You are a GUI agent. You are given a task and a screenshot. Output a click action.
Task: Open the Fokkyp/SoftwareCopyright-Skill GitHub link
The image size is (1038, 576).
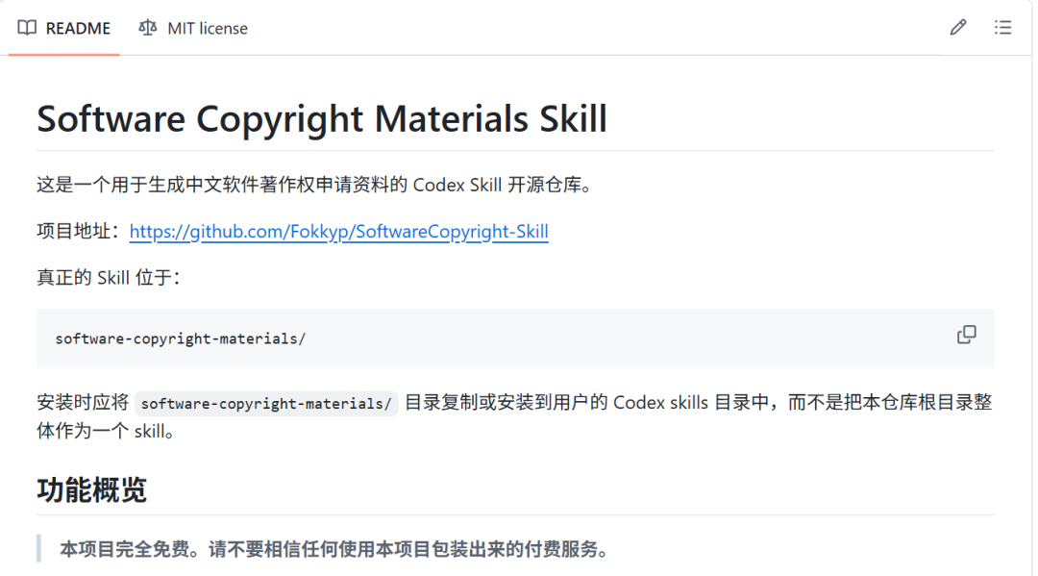point(339,231)
